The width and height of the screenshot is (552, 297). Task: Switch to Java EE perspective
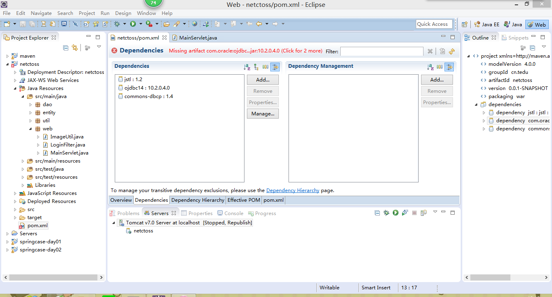pyautogui.click(x=487, y=24)
